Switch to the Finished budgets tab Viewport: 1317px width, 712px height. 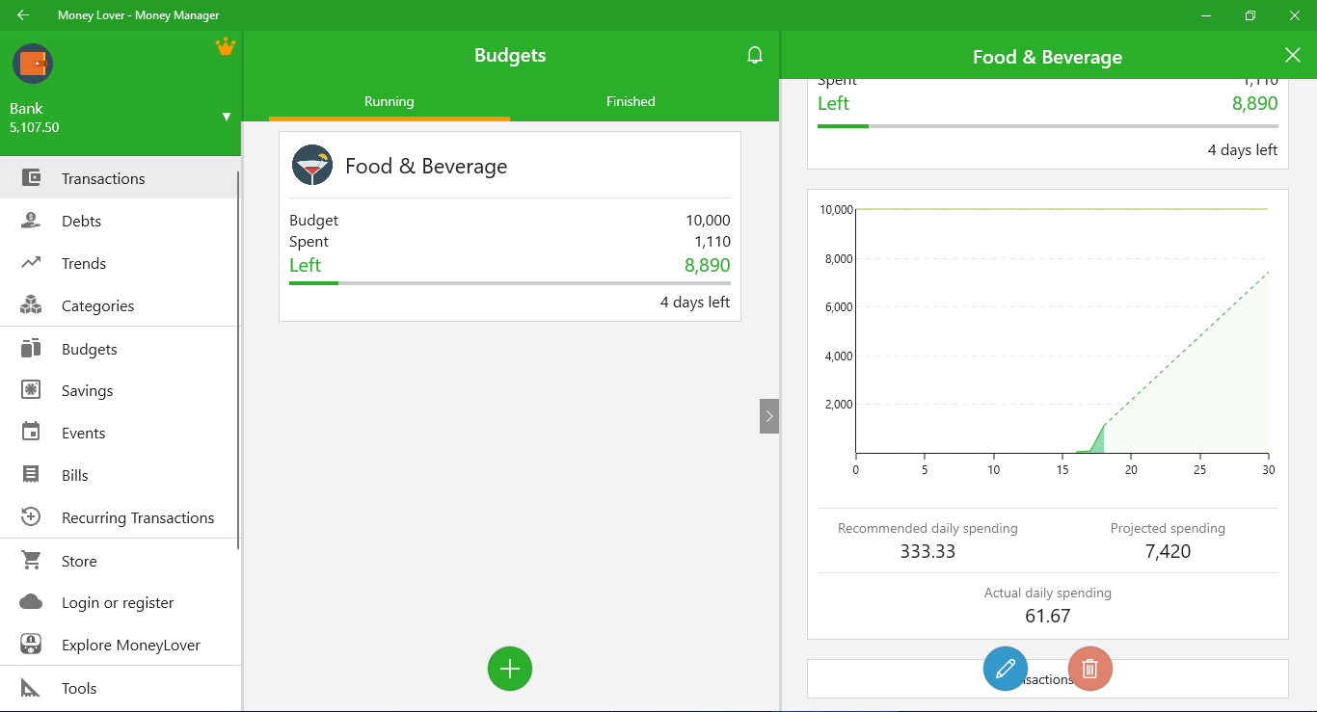pyautogui.click(x=631, y=100)
